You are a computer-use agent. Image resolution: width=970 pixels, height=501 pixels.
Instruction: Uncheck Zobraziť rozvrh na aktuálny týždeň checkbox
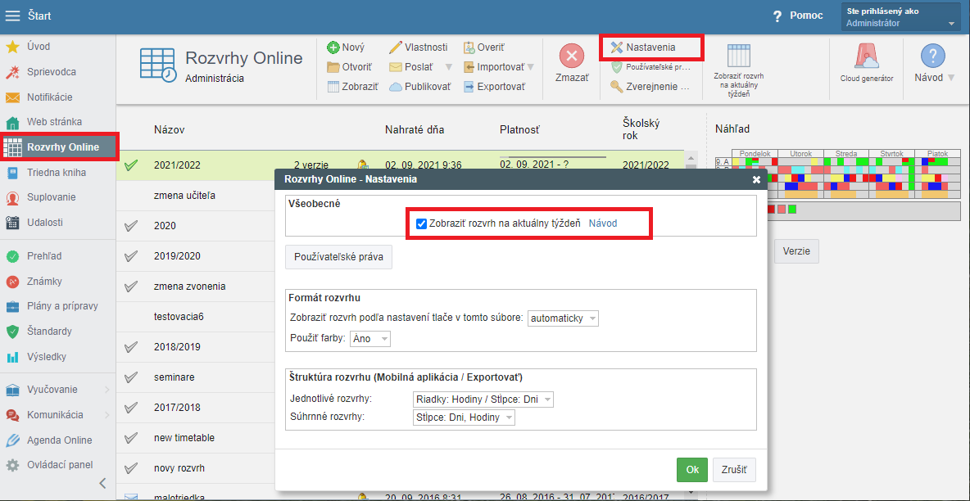(422, 223)
